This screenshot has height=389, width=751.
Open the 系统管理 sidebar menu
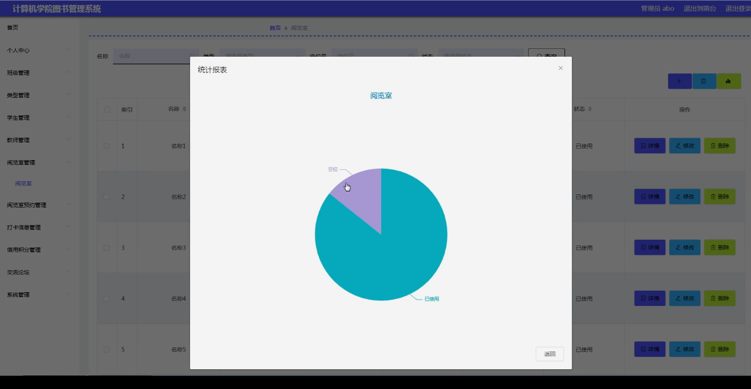pyautogui.click(x=40, y=294)
